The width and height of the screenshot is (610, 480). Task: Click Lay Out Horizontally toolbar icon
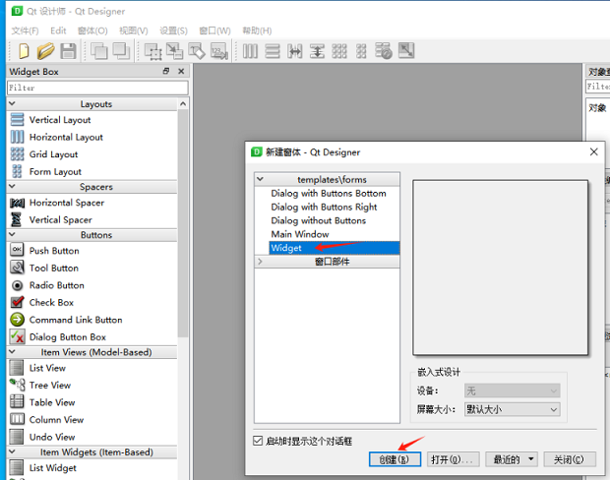[250, 51]
